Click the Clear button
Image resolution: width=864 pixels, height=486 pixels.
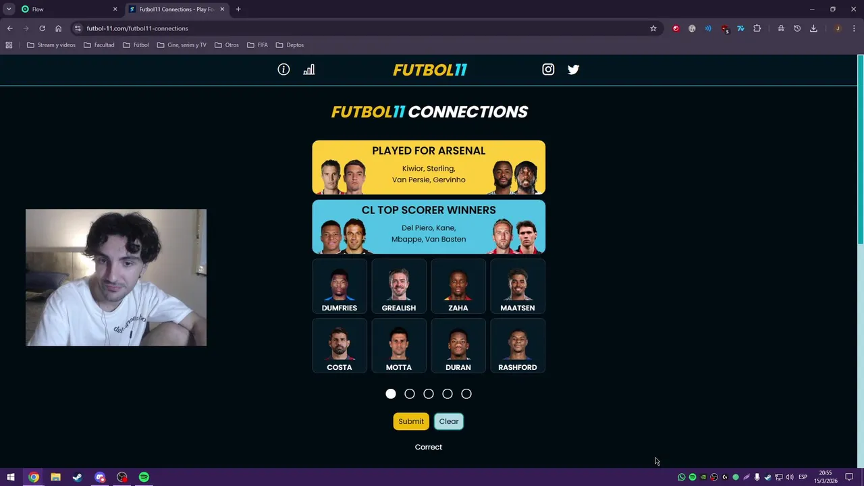click(449, 421)
